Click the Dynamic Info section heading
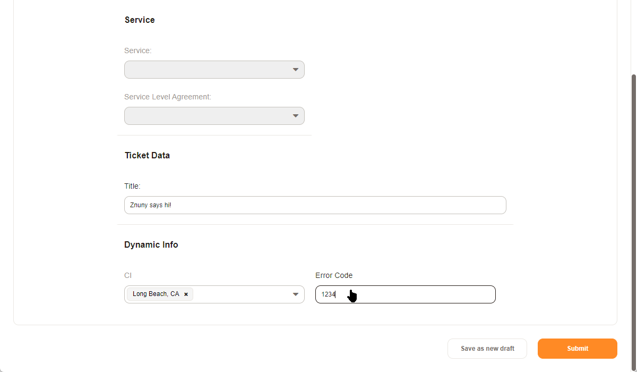The image size is (637, 372). (151, 245)
